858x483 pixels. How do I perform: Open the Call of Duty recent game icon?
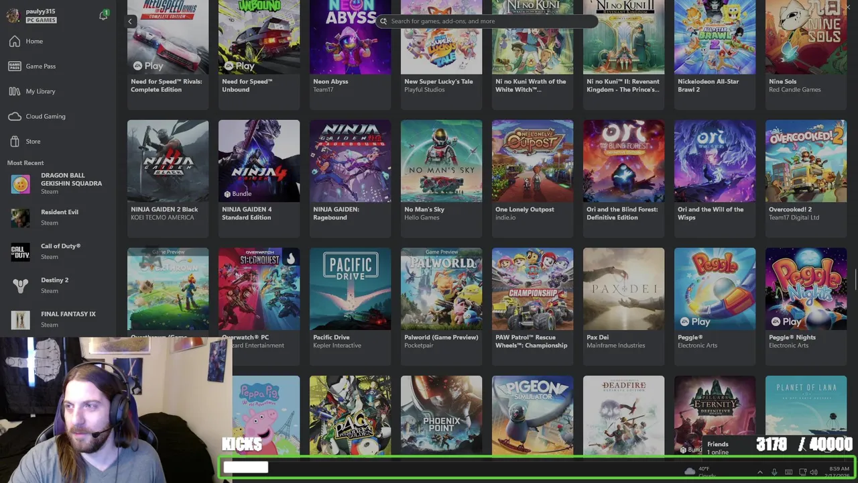click(x=21, y=252)
